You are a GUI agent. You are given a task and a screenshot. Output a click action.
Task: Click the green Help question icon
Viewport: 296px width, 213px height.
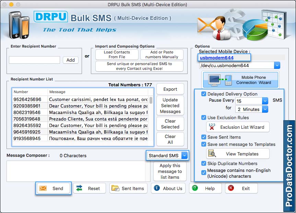point(195,188)
